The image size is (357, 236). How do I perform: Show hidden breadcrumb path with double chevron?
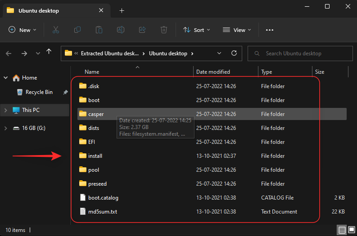(x=76, y=53)
